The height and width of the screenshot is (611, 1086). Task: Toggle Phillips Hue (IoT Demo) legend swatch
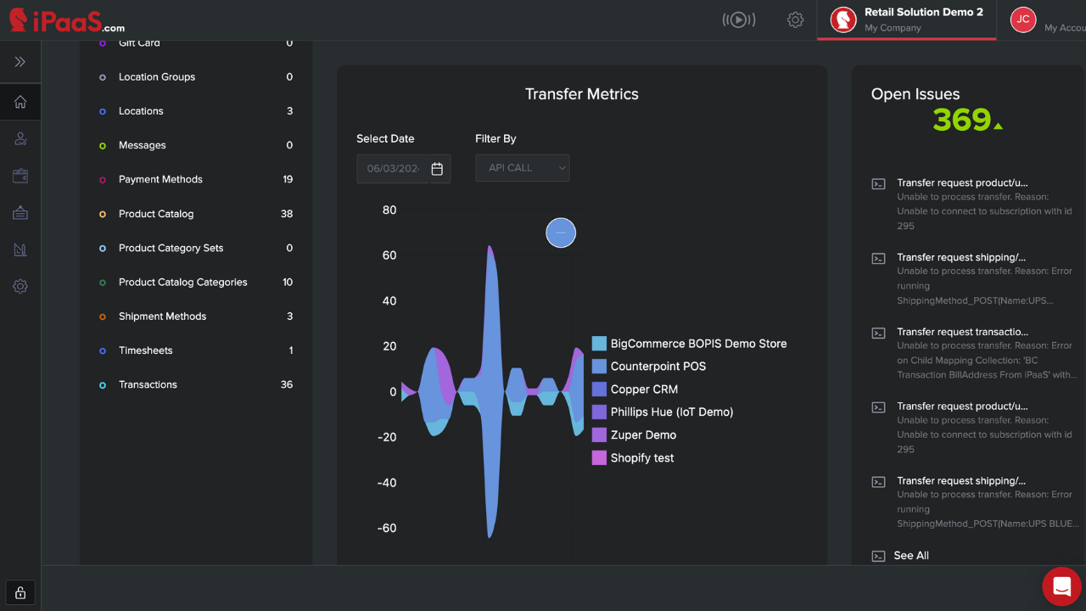pyautogui.click(x=599, y=412)
